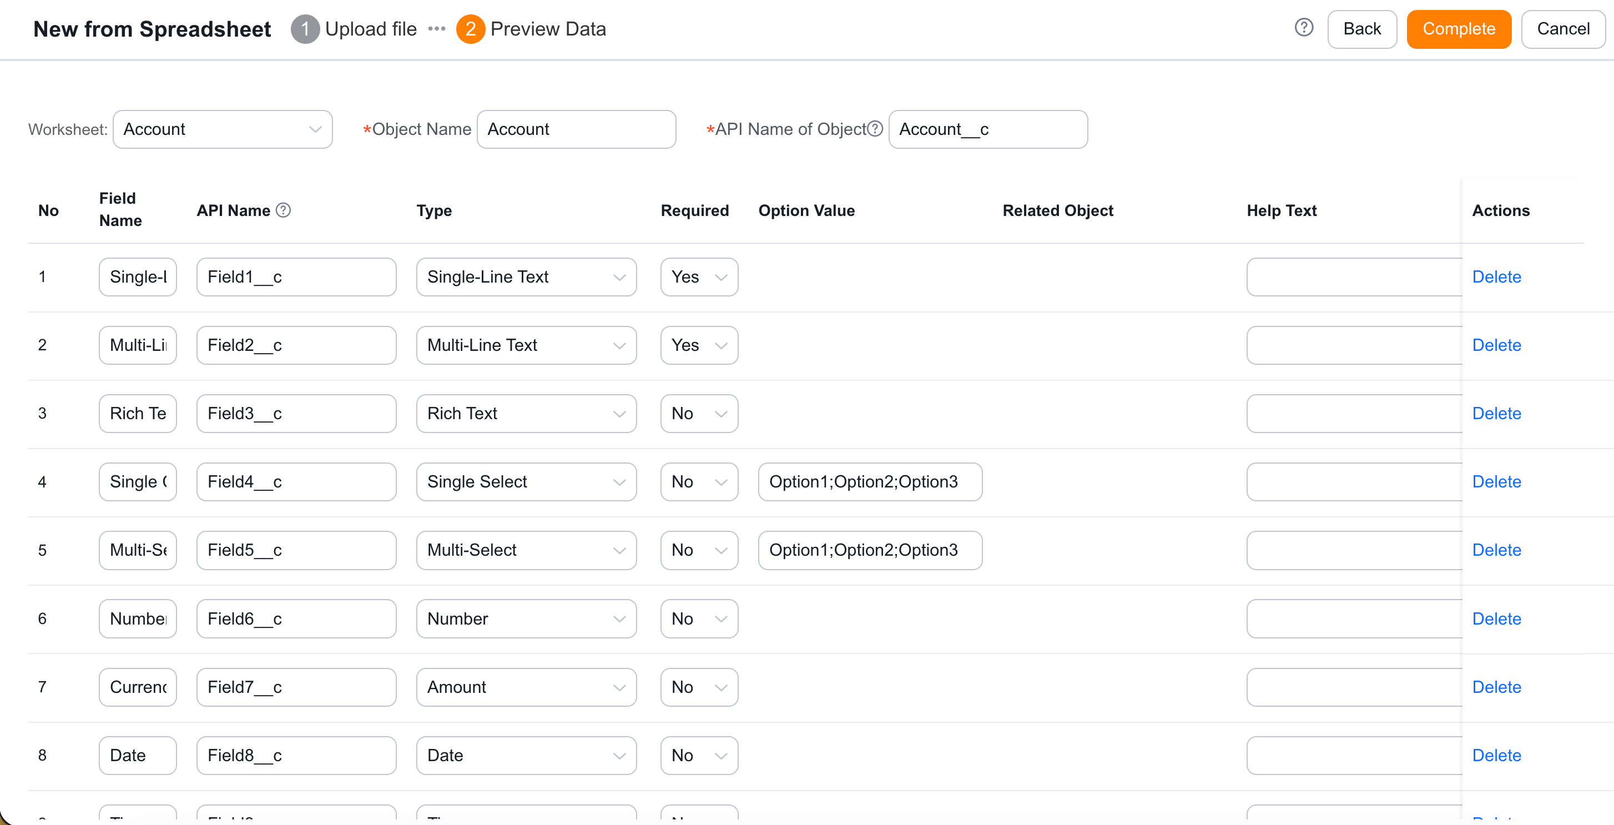
Task: Select step 2 Preview Data
Action: tap(531, 29)
